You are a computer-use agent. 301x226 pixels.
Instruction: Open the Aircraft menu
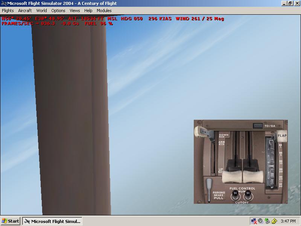(25, 11)
